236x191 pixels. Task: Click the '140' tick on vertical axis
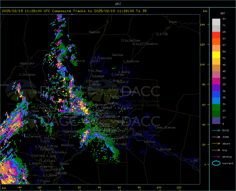click(203, 24)
